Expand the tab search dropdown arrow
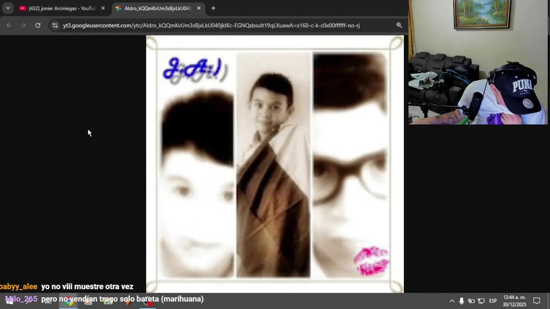The width and height of the screenshot is (550, 309). pos(8,8)
